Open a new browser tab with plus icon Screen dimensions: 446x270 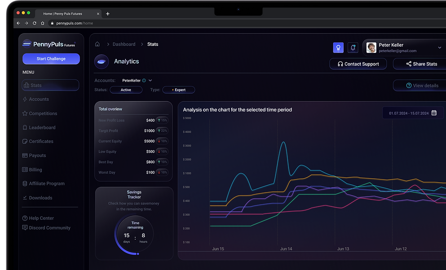pyautogui.click(x=108, y=13)
